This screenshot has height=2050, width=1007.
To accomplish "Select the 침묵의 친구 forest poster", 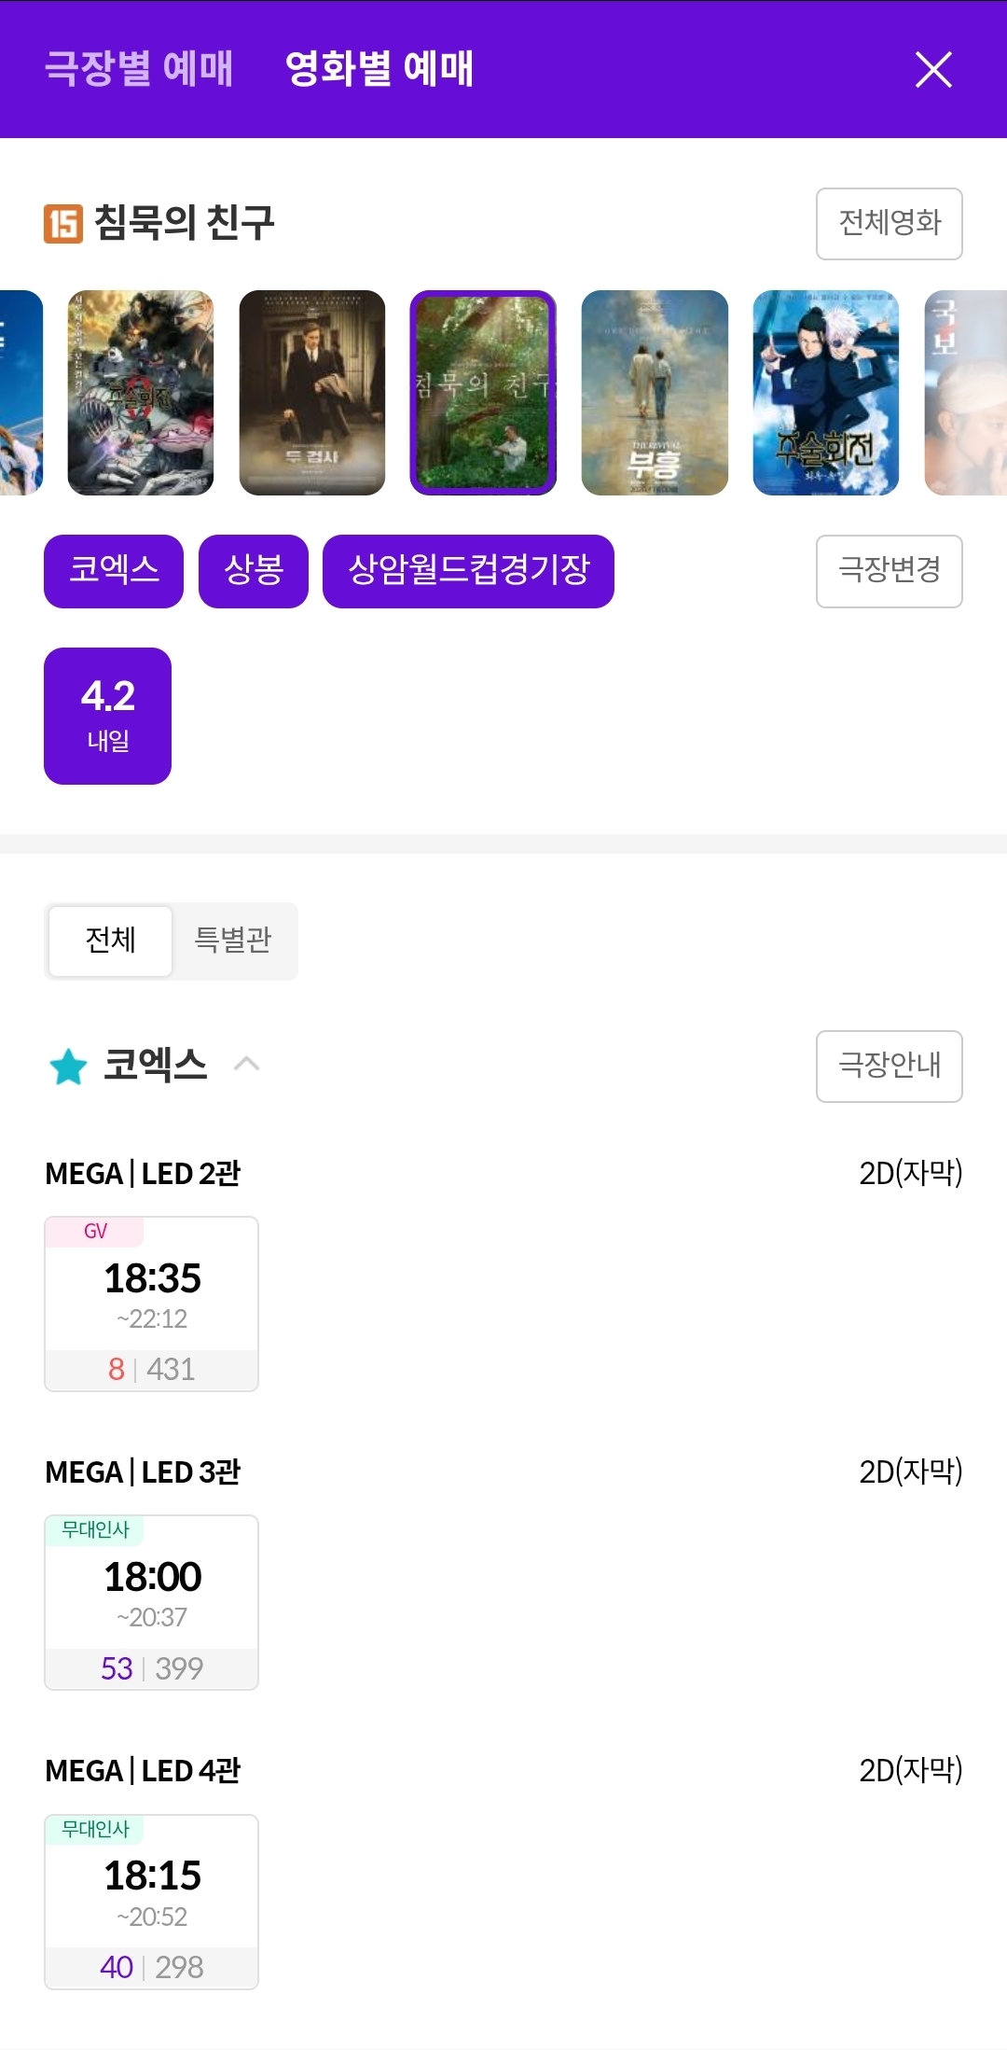I will point(483,393).
